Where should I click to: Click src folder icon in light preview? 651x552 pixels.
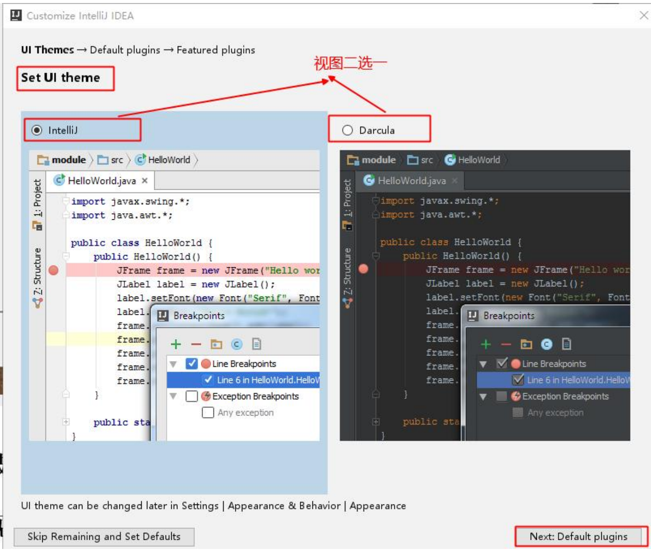[x=103, y=160]
